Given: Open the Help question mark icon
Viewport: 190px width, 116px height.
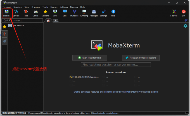Looking at the screenshot, I should coord(113,13).
